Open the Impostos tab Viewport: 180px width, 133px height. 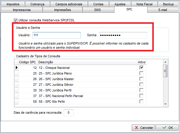13,4
